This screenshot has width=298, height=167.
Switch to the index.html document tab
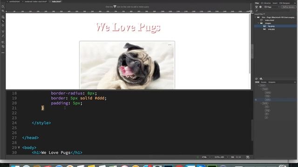(x=56, y=1)
